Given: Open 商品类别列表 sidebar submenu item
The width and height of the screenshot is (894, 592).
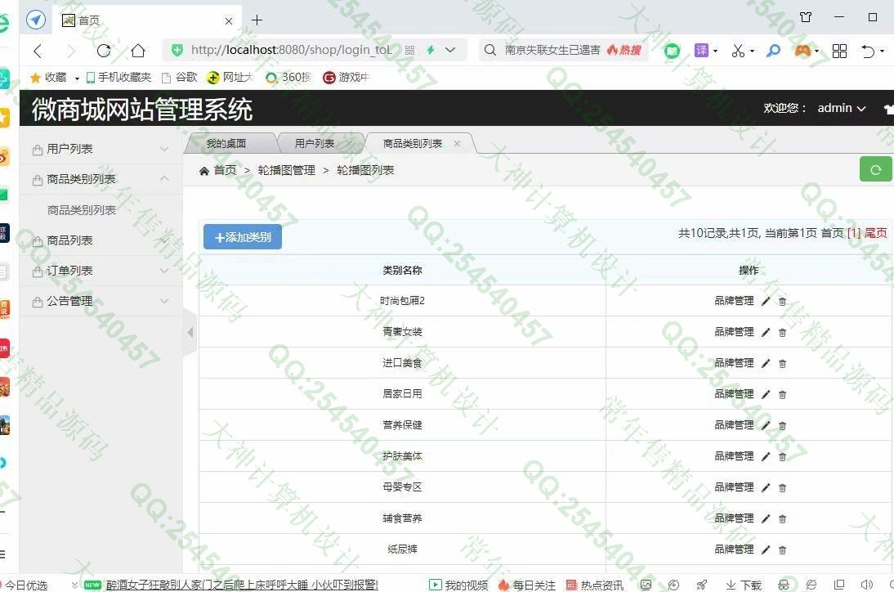Looking at the screenshot, I should click(82, 210).
